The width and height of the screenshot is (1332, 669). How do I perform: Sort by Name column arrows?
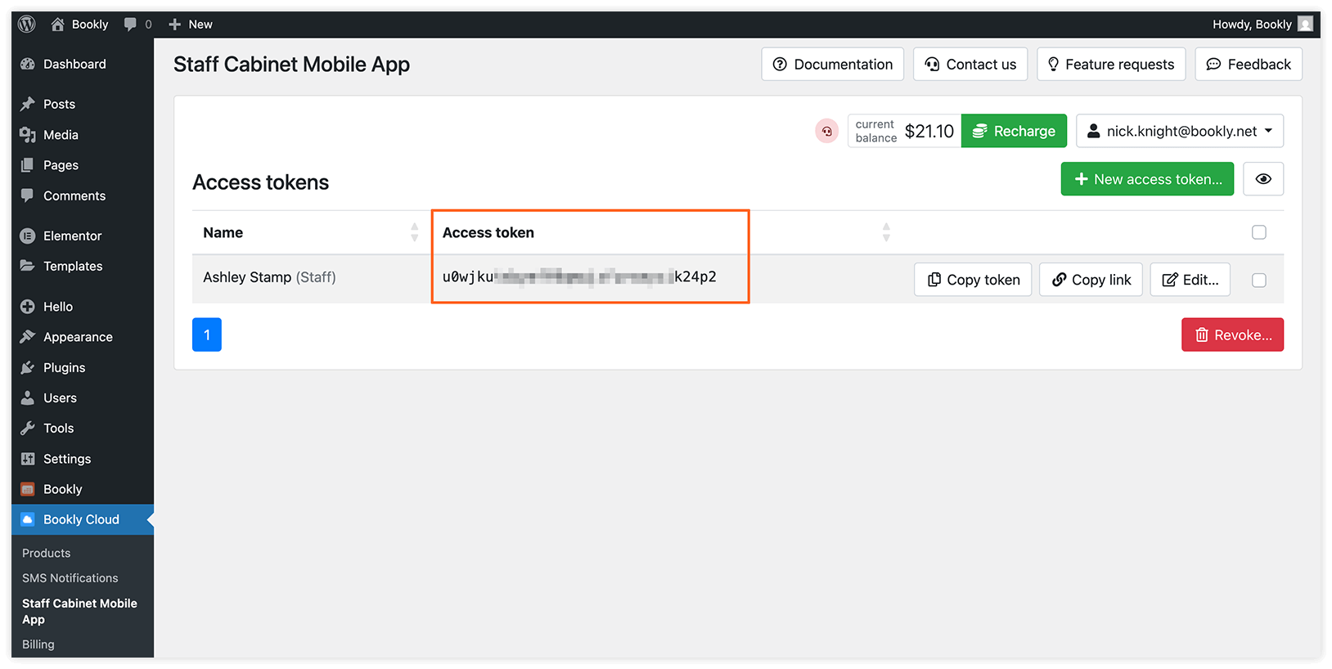pos(415,232)
